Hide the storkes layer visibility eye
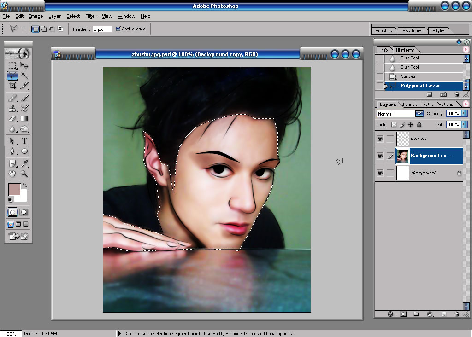 380,139
